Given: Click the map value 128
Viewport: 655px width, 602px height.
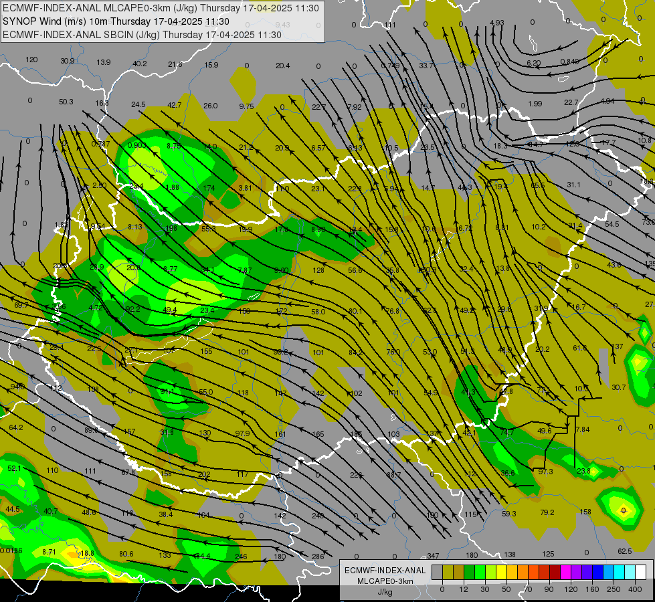Looking at the screenshot, I should (318, 270).
